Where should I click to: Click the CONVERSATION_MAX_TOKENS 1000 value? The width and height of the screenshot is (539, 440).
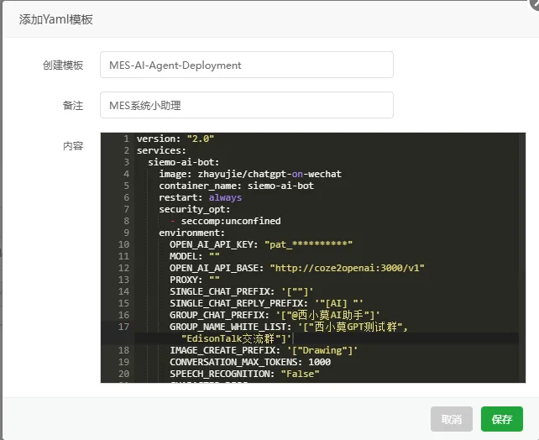319,362
